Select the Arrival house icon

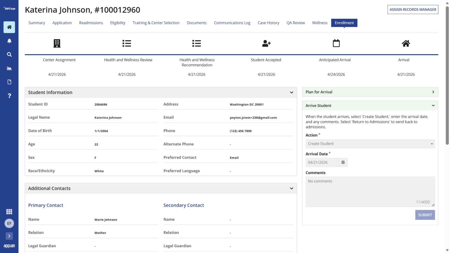pyautogui.click(x=406, y=43)
